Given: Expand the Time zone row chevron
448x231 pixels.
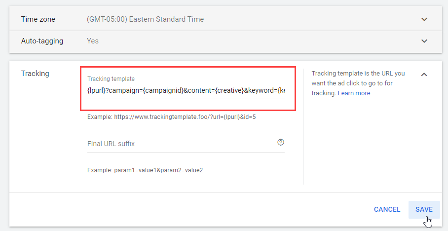Looking at the screenshot, I should click(424, 19).
